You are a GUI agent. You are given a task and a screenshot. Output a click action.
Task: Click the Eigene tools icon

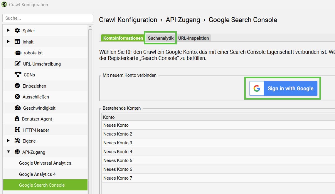click(x=17, y=141)
